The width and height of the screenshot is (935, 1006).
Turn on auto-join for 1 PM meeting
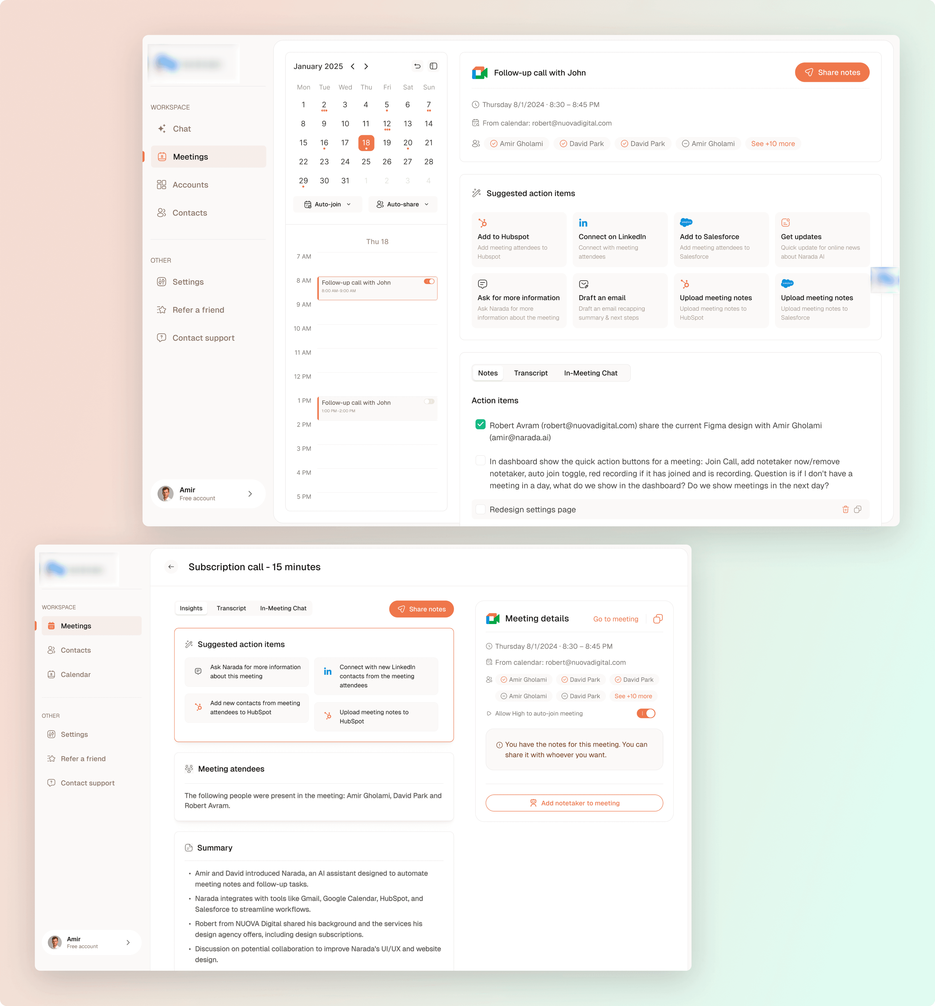pos(429,401)
